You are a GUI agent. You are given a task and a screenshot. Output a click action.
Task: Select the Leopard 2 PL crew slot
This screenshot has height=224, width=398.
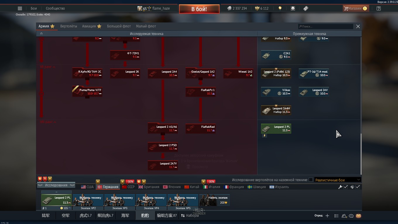pyautogui.click(x=56, y=200)
